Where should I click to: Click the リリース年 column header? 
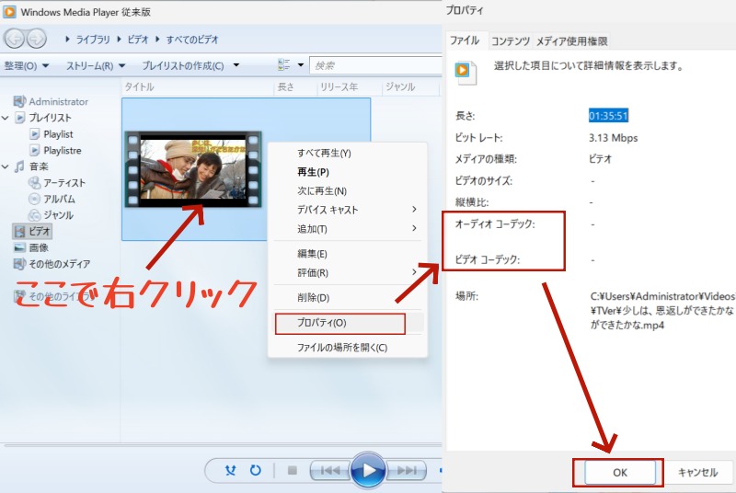349,86
